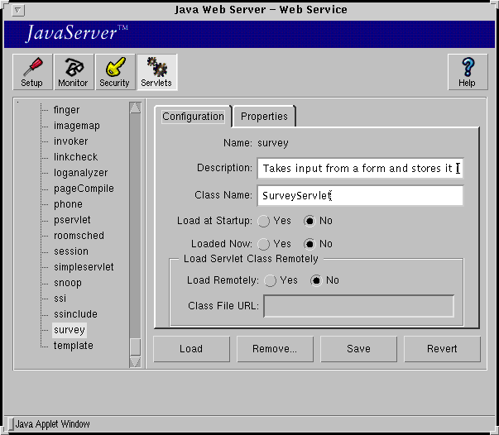Open the window menu button in title bar

pos(18,10)
